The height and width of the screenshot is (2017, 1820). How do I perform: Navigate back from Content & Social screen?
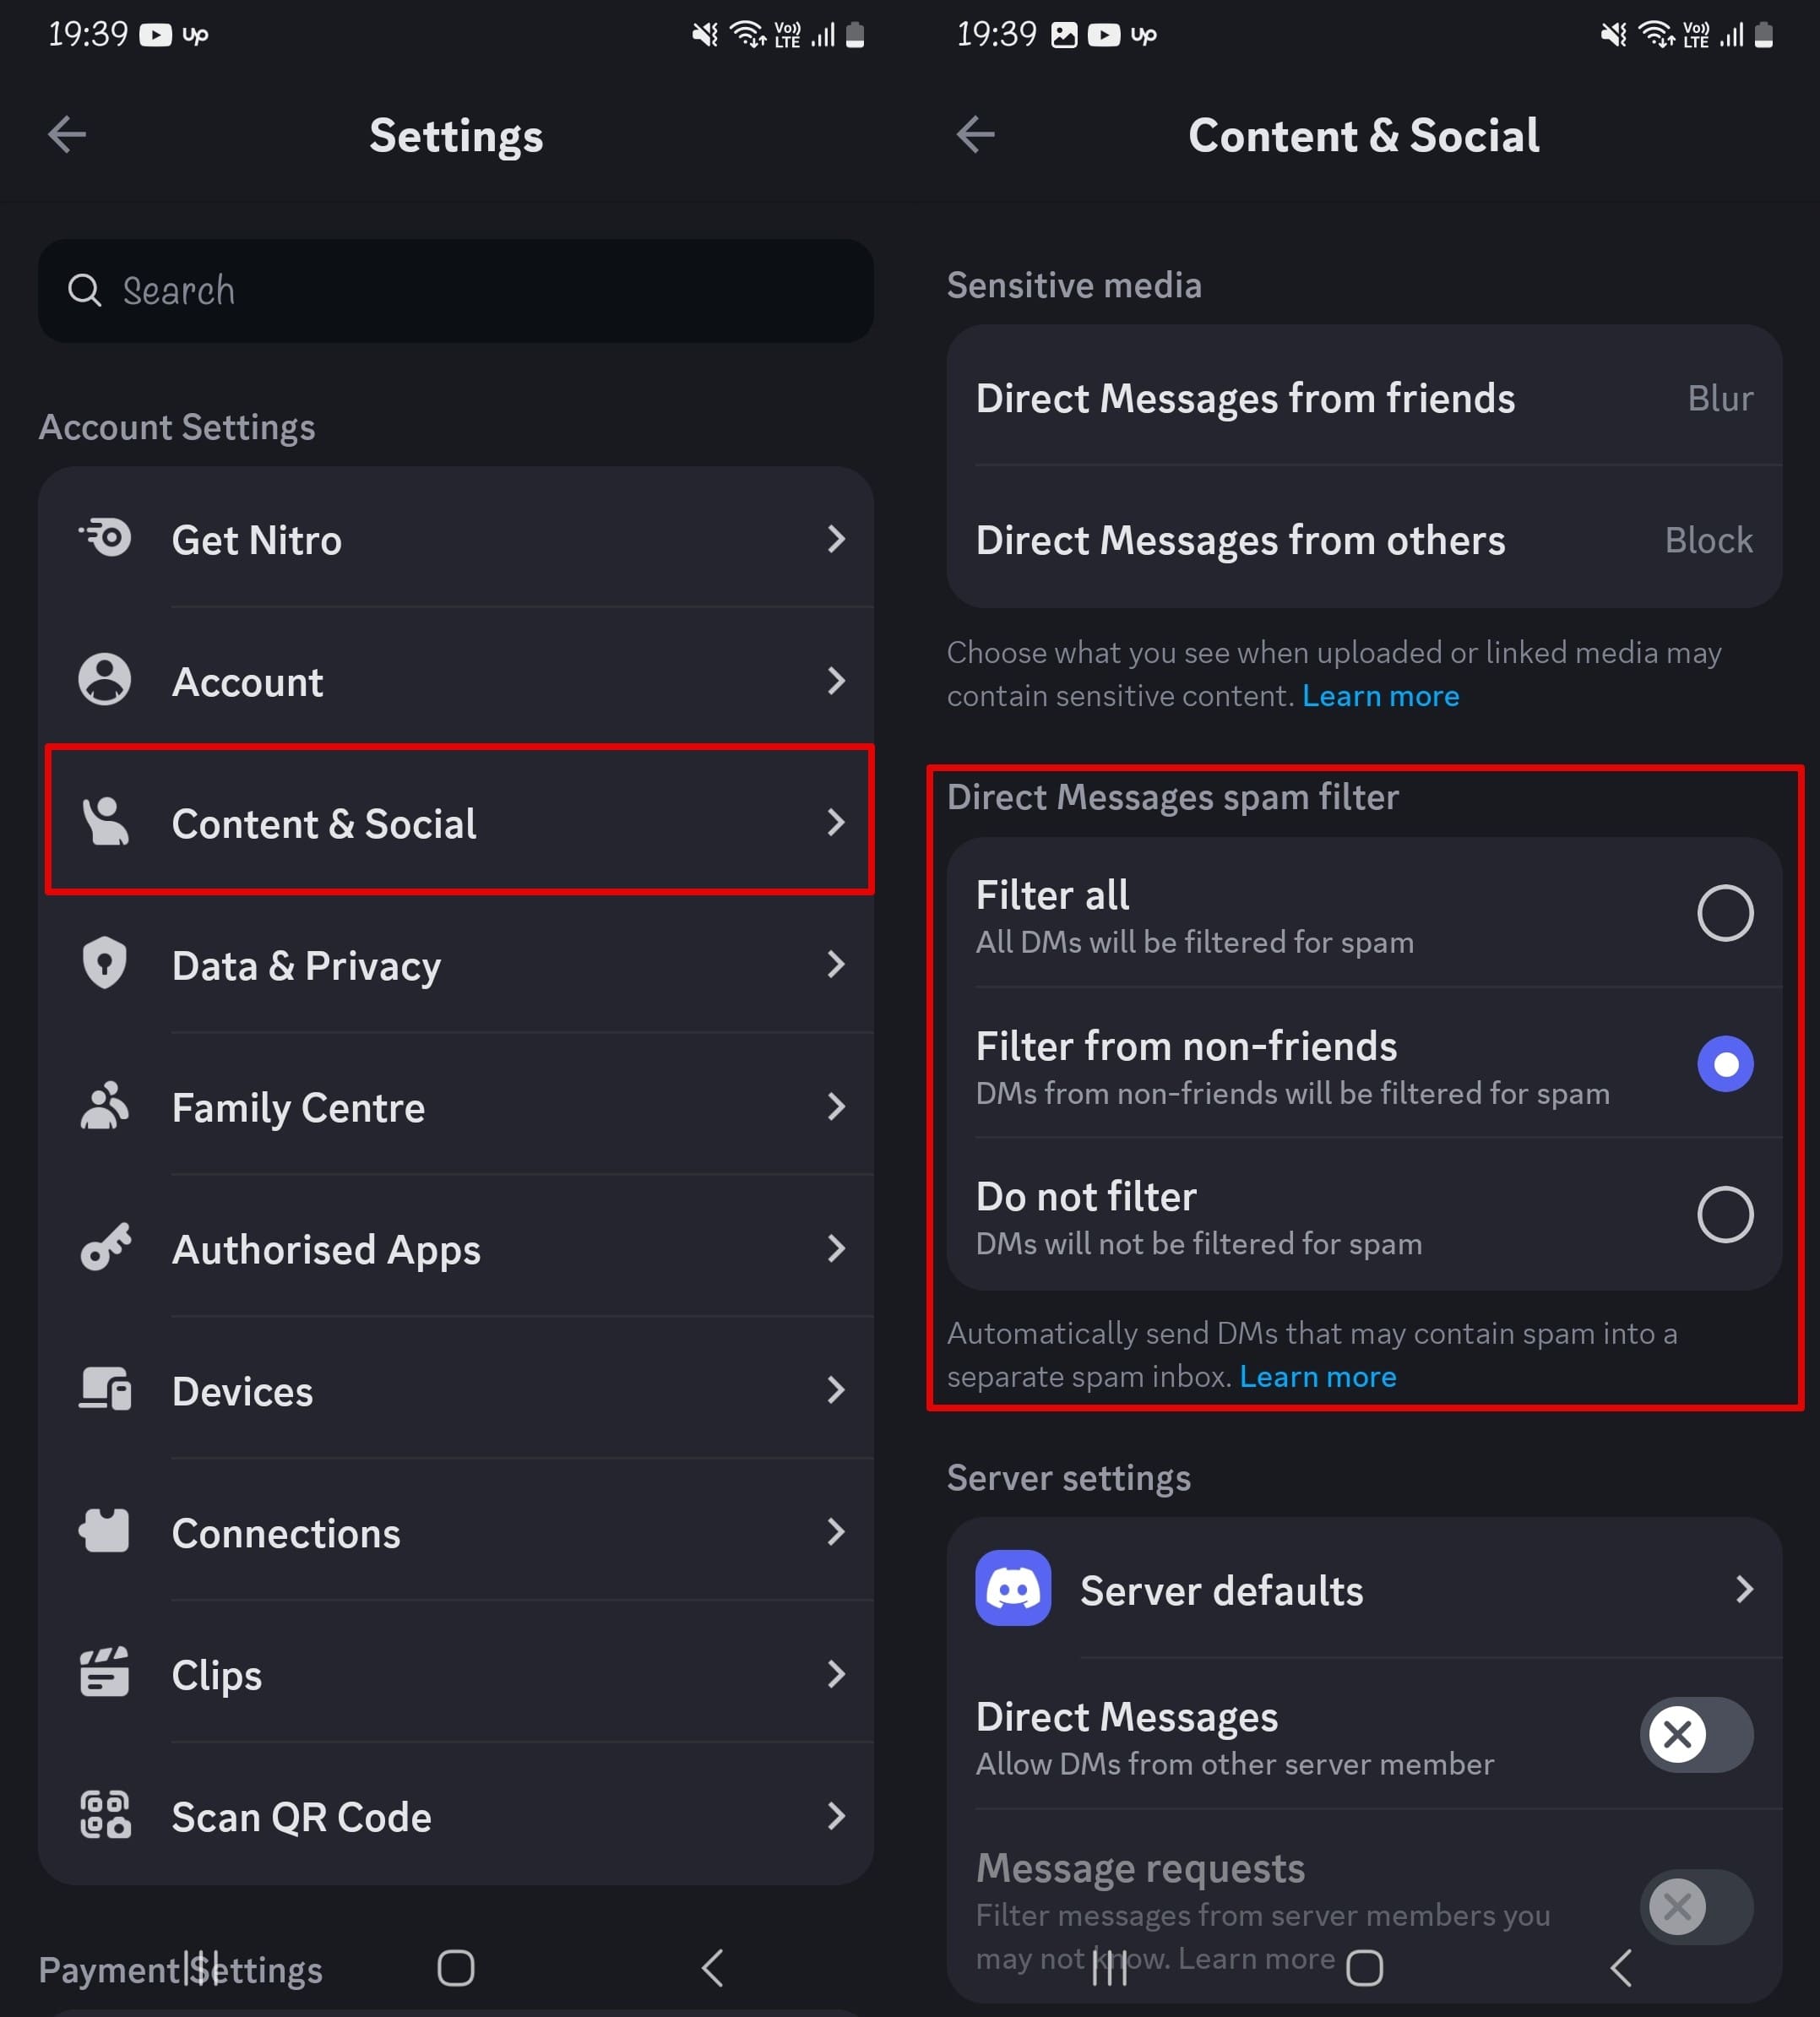pos(975,134)
